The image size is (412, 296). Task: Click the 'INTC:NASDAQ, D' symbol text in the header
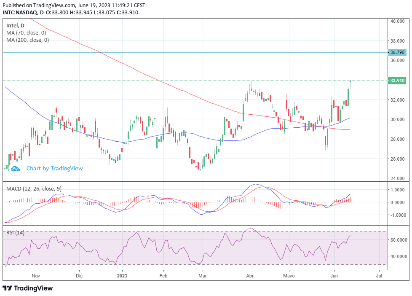point(23,12)
